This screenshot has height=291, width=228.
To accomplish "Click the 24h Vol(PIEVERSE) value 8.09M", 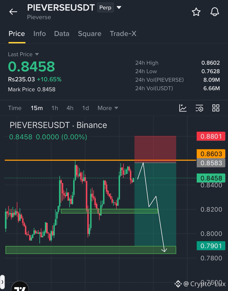I will [211, 80].
